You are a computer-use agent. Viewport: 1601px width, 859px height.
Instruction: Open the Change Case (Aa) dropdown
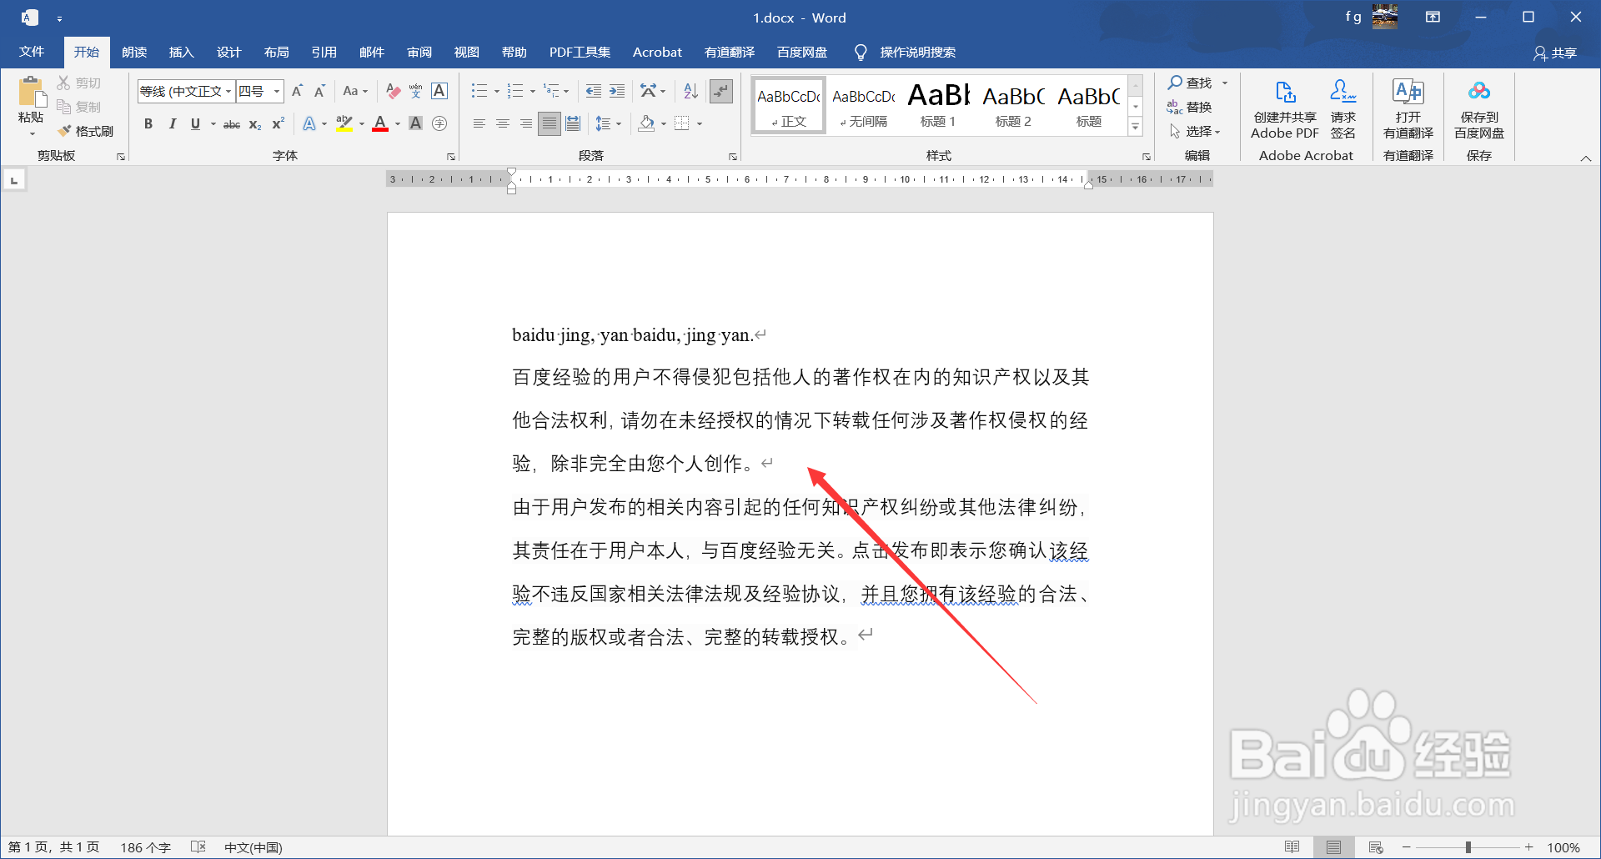pos(355,91)
